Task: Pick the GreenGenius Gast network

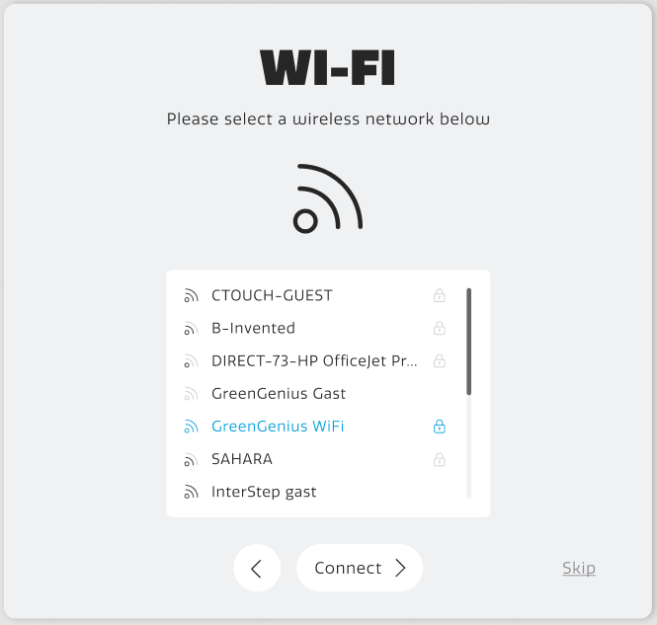Action: pyautogui.click(x=279, y=394)
